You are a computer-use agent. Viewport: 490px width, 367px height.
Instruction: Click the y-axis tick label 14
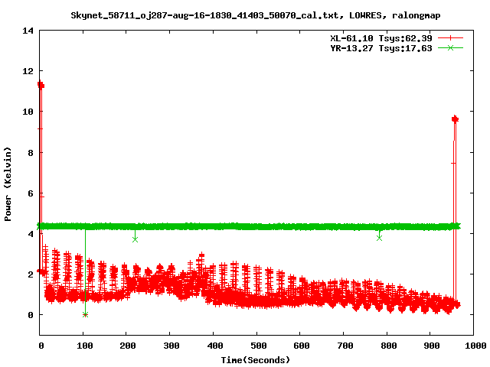(28, 31)
